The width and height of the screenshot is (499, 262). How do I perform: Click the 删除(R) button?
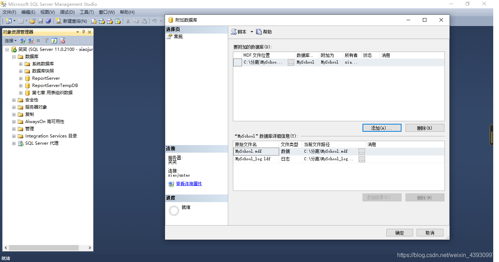425,128
